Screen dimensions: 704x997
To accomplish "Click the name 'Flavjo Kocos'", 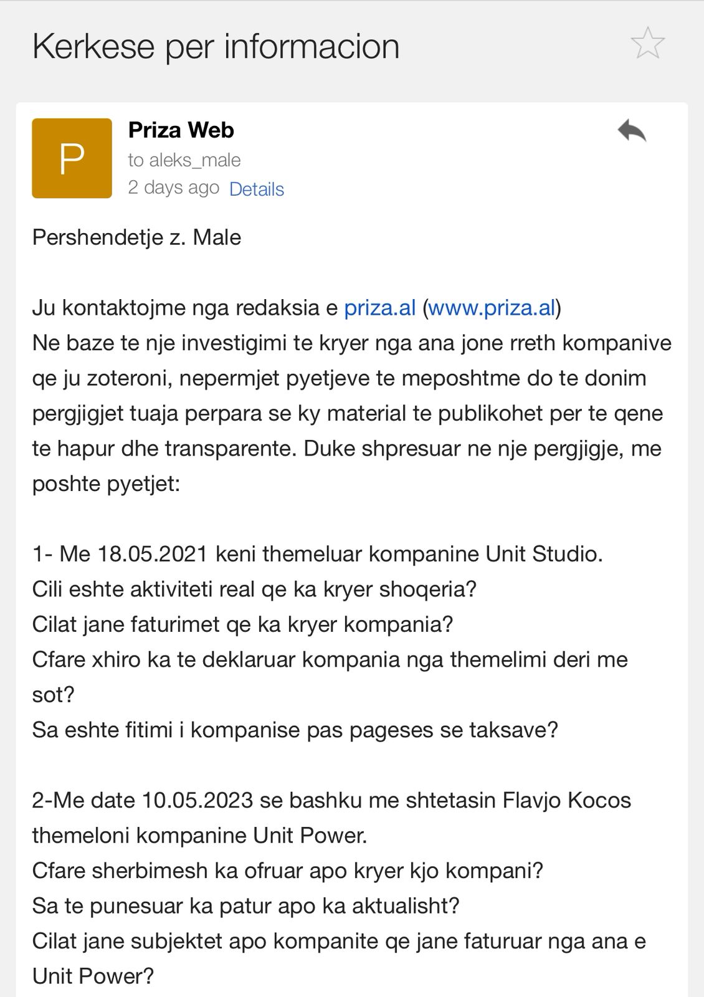I will (566, 800).
